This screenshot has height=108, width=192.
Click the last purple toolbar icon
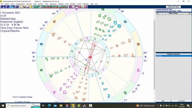(86, 7)
